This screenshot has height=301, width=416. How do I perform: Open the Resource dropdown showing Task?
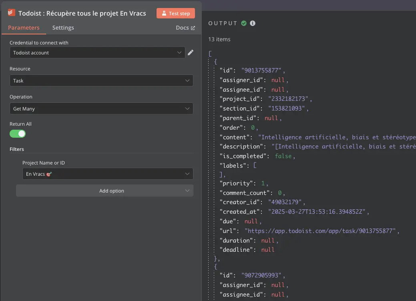[101, 80]
